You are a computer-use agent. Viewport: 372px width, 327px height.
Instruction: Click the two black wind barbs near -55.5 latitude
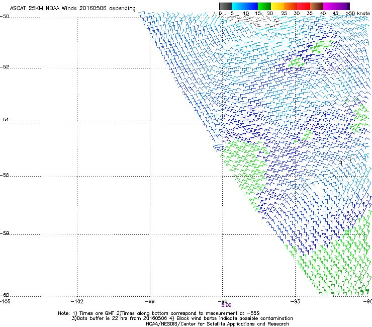(x=345, y=161)
